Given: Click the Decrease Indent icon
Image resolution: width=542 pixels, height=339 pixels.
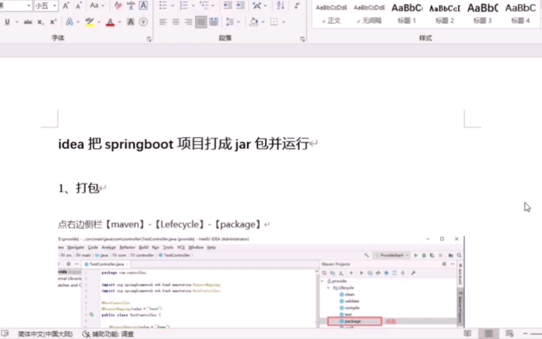Looking at the screenshot, I should coord(228,5).
